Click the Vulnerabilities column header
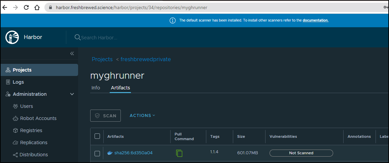Screen dimensions: 389x163 283,136
